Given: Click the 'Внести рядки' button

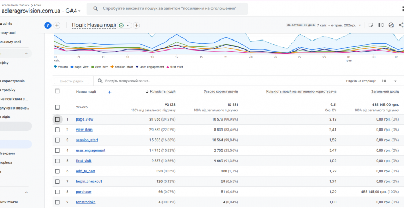Looking at the screenshot, I should [72, 81].
